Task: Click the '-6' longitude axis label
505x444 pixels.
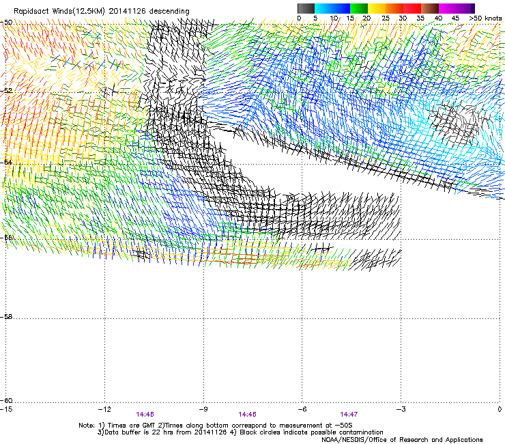Action: coord(302,409)
